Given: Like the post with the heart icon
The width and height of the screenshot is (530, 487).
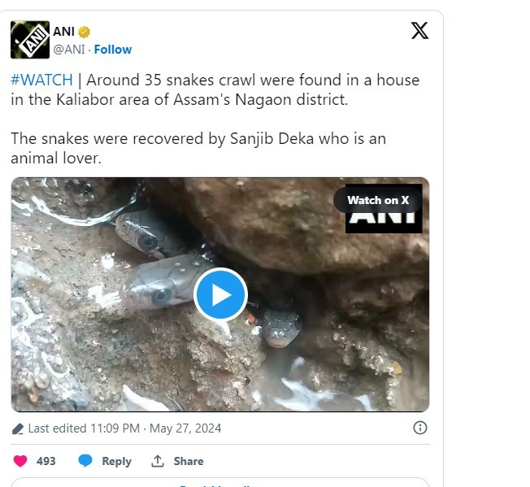Looking at the screenshot, I should coord(20,461).
